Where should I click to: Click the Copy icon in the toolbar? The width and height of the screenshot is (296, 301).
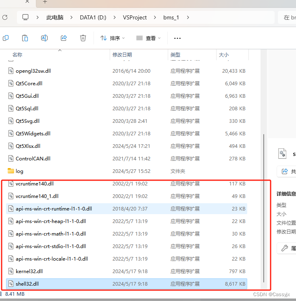6,38
